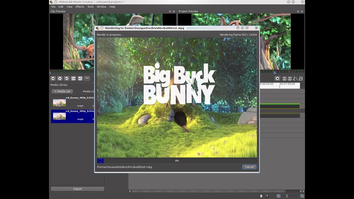Import media into the library
Image resolution: width=354 pixels, height=199 pixels.
(77, 189)
